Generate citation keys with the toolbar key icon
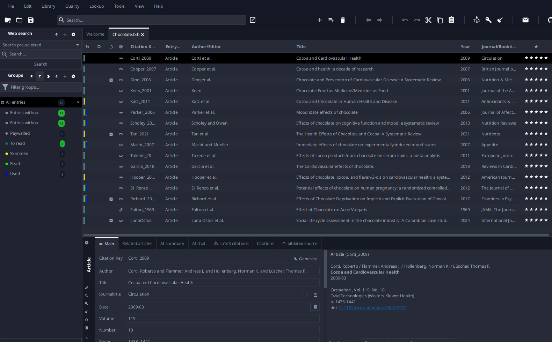 (x=488, y=20)
